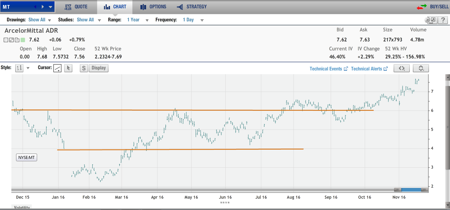Viewport: 450px width, 210px height.
Task: Go to the next symbol using the right arrow
Action: click(43, 7)
